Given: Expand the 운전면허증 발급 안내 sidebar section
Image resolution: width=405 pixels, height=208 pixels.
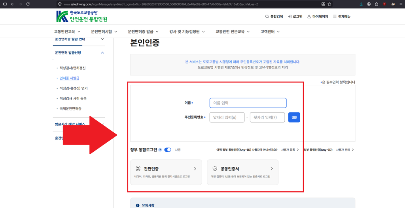Looking at the screenshot, I should tap(102, 39).
